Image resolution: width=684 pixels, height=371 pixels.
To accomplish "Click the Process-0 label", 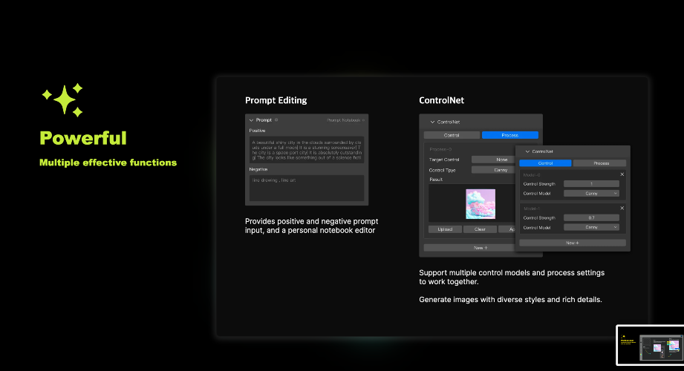I will pyautogui.click(x=440, y=150).
